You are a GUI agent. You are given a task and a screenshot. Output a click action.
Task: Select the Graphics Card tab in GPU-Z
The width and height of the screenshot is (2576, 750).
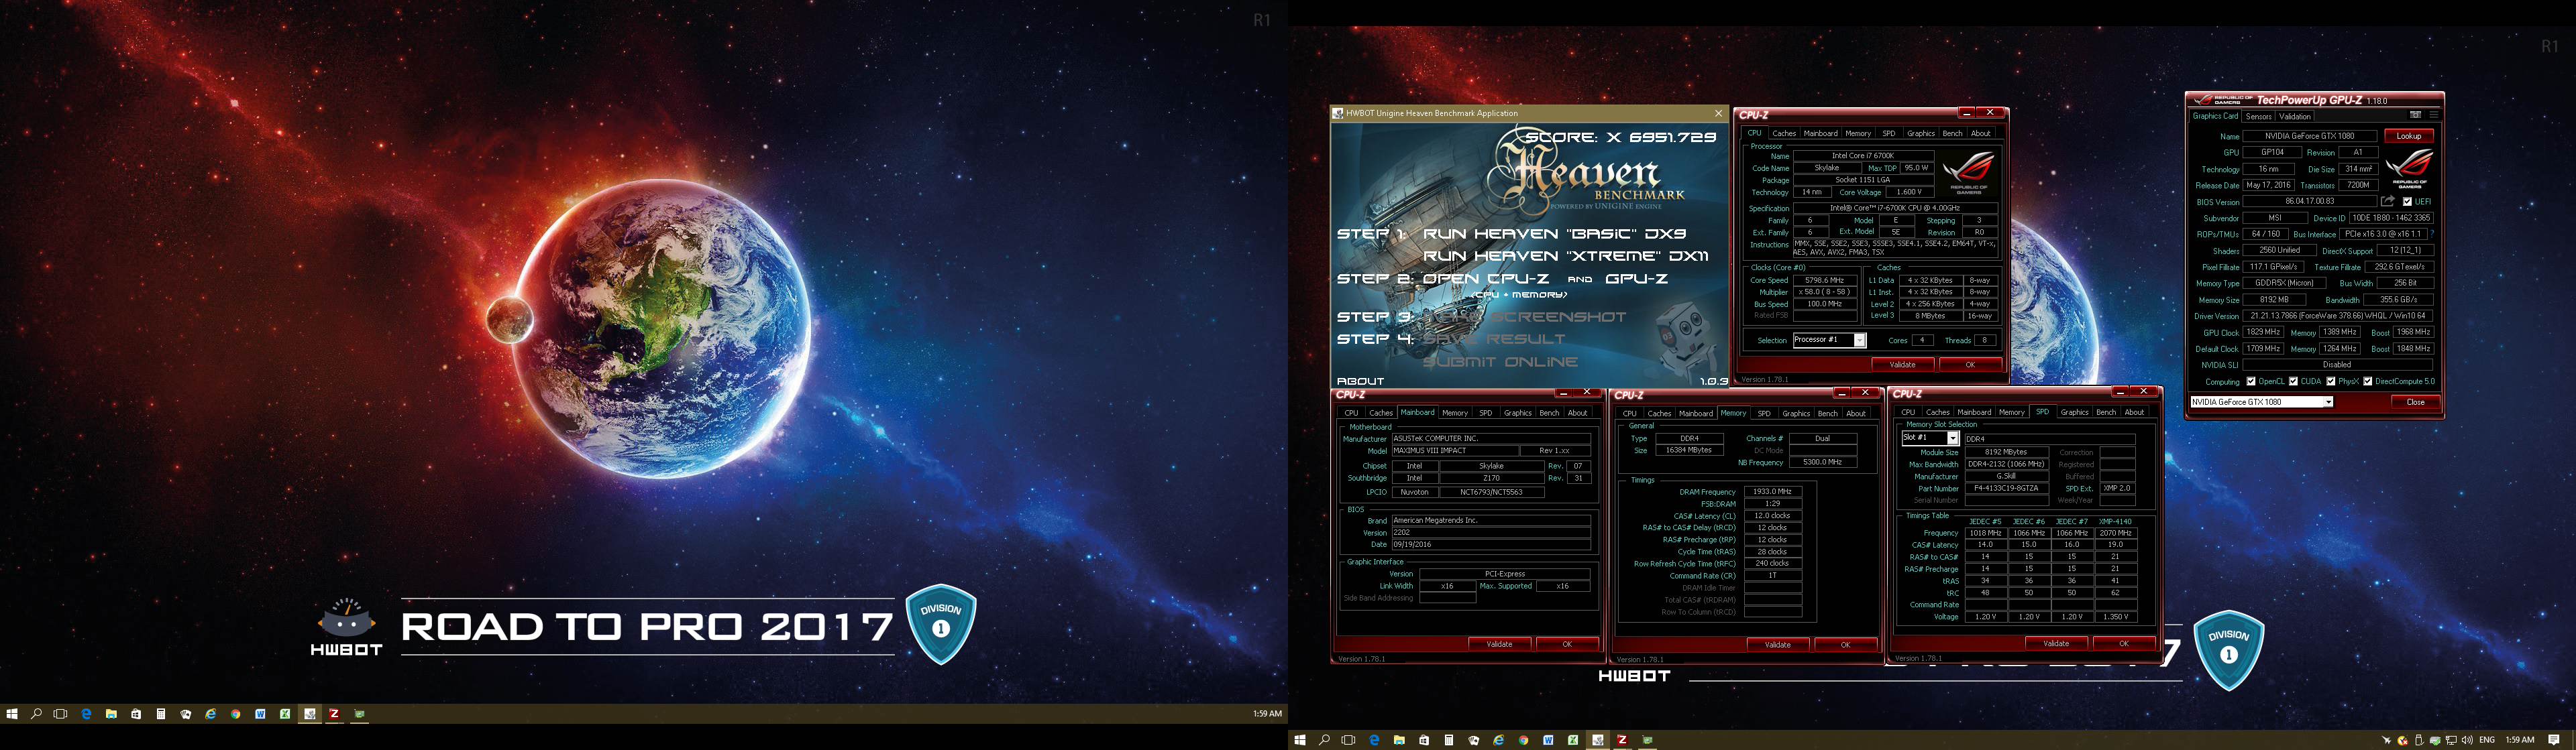point(2216,116)
